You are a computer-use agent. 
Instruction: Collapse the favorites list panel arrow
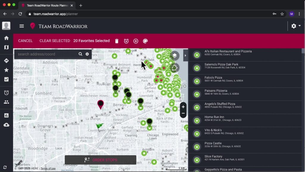185,56
